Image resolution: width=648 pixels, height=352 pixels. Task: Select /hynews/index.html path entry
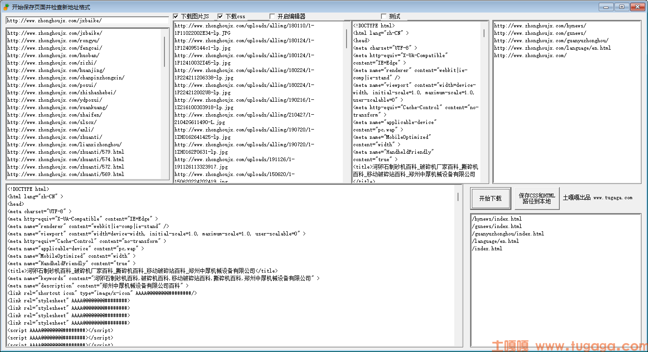point(497,219)
